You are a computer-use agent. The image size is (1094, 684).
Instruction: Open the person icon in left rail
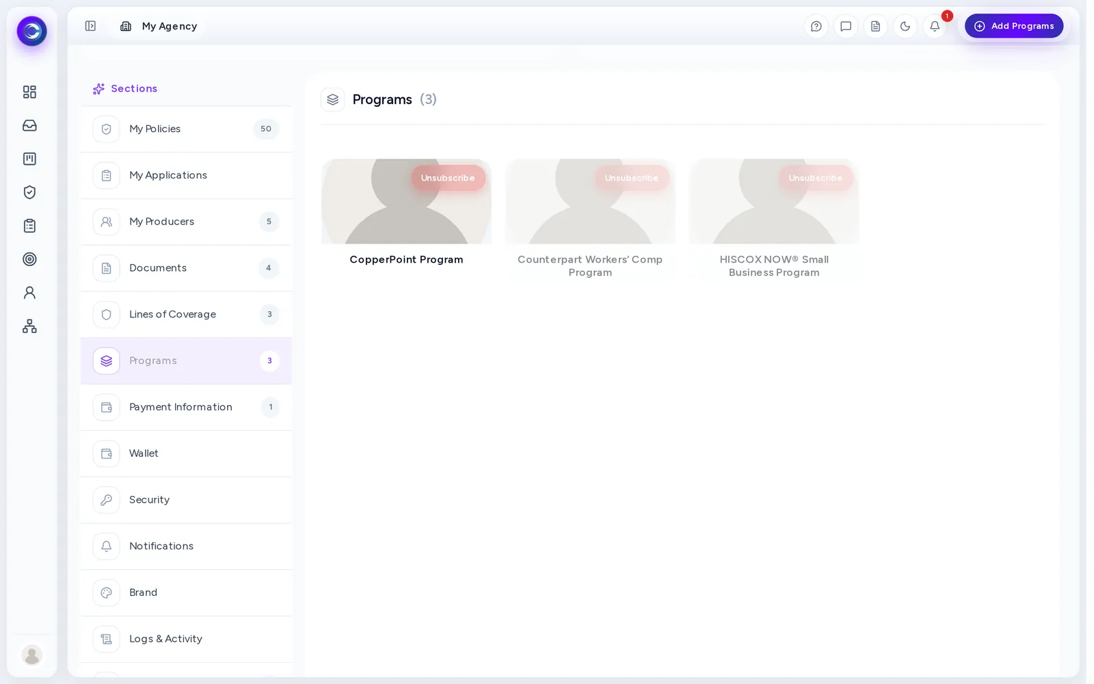click(29, 293)
